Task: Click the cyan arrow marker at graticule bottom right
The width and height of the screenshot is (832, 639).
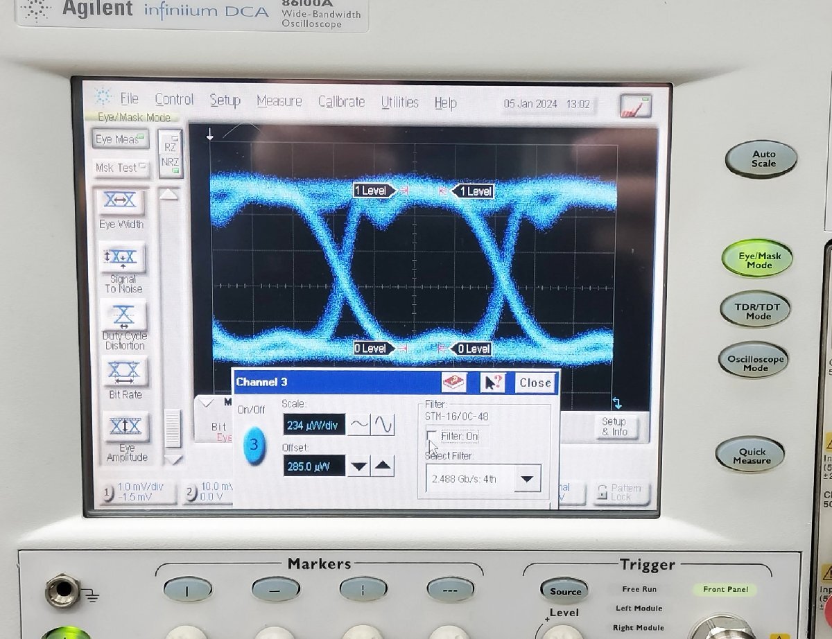Action: 617,403
